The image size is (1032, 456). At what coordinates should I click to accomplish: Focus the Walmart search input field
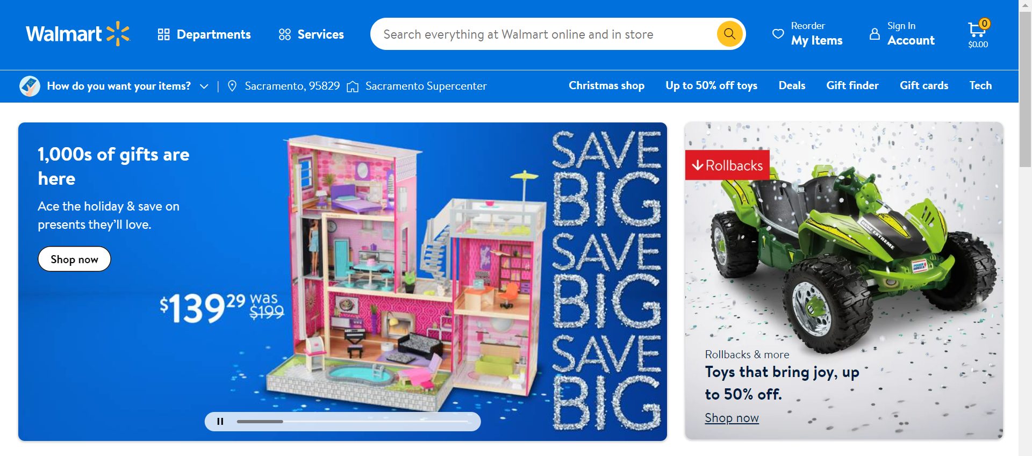(543, 34)
